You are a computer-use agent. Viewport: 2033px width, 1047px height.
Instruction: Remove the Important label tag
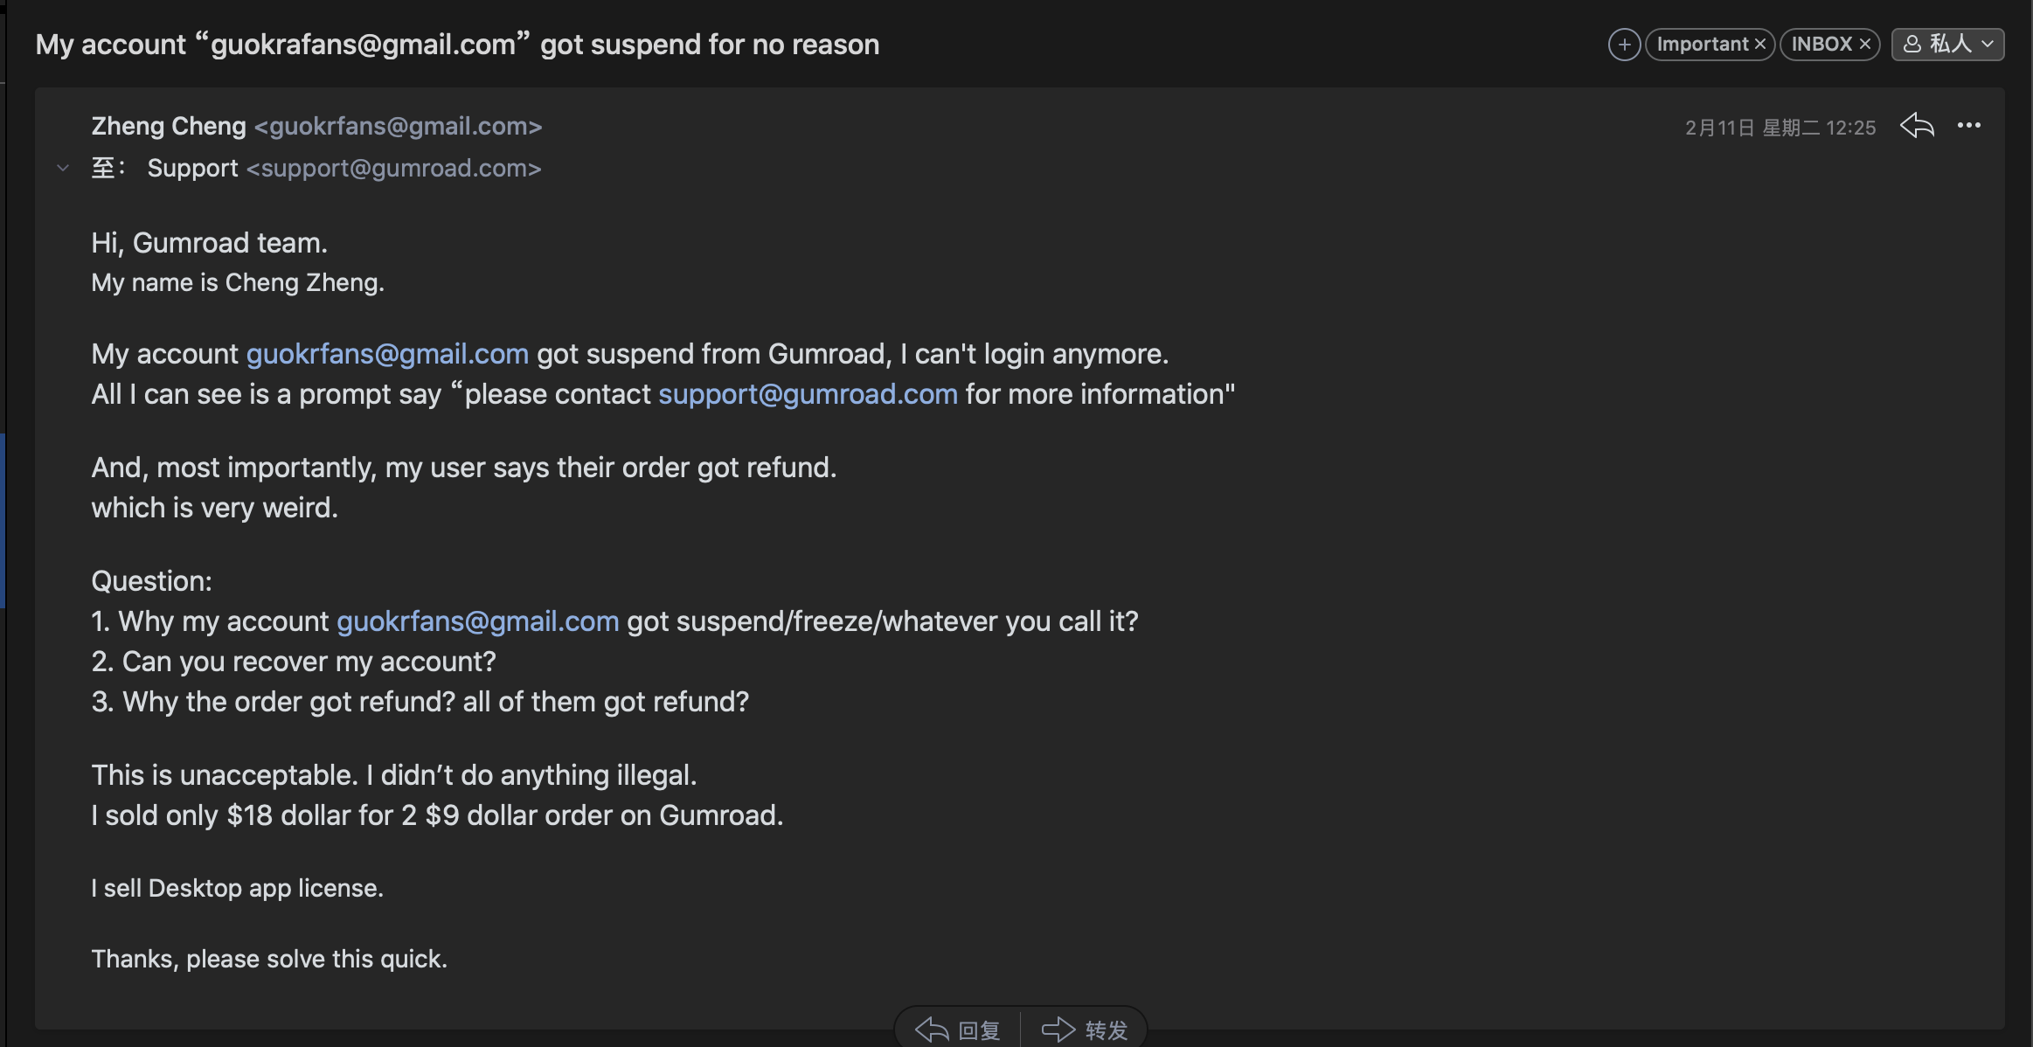[x=1760, y=45]
